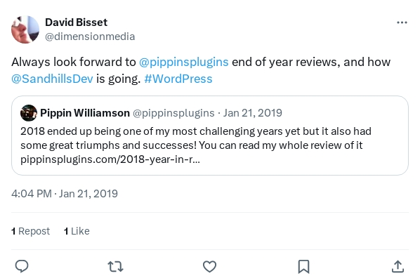The height and width of the screenshot is (276, 420).
Task: Open the three-dot more options menu
Action: [x=402, y=22]
